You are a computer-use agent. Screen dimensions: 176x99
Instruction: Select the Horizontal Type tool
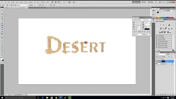[2, 43]
